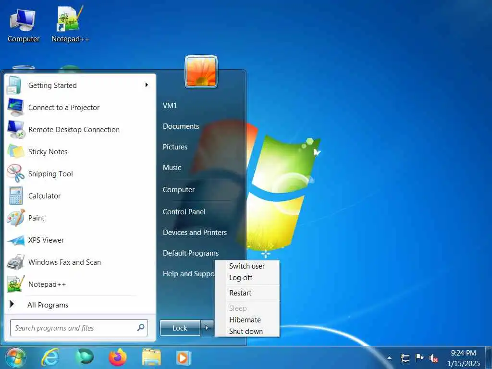
Task: Click the XPS Viewer text label
Action: [46, 240]
